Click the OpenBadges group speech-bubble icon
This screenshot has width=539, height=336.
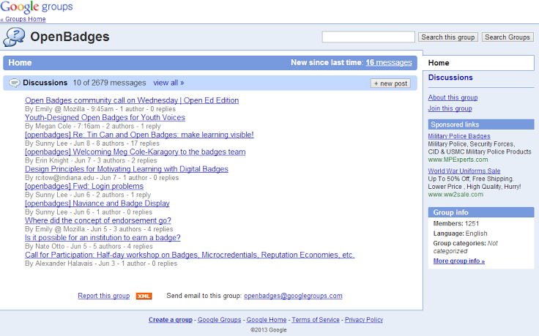tap(15, 37)
